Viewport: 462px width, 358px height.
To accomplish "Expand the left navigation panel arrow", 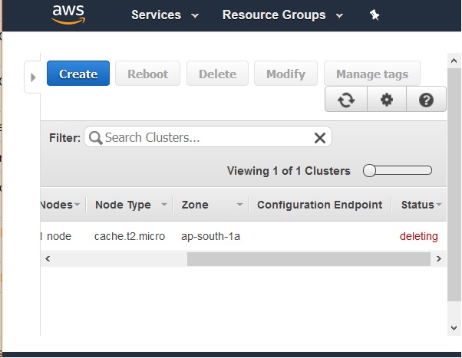I will pos(32,77).
